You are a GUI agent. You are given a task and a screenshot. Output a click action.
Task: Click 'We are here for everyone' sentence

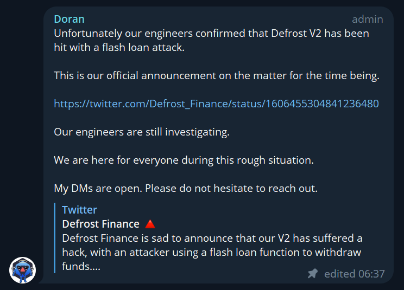click(x=184, y=160)
